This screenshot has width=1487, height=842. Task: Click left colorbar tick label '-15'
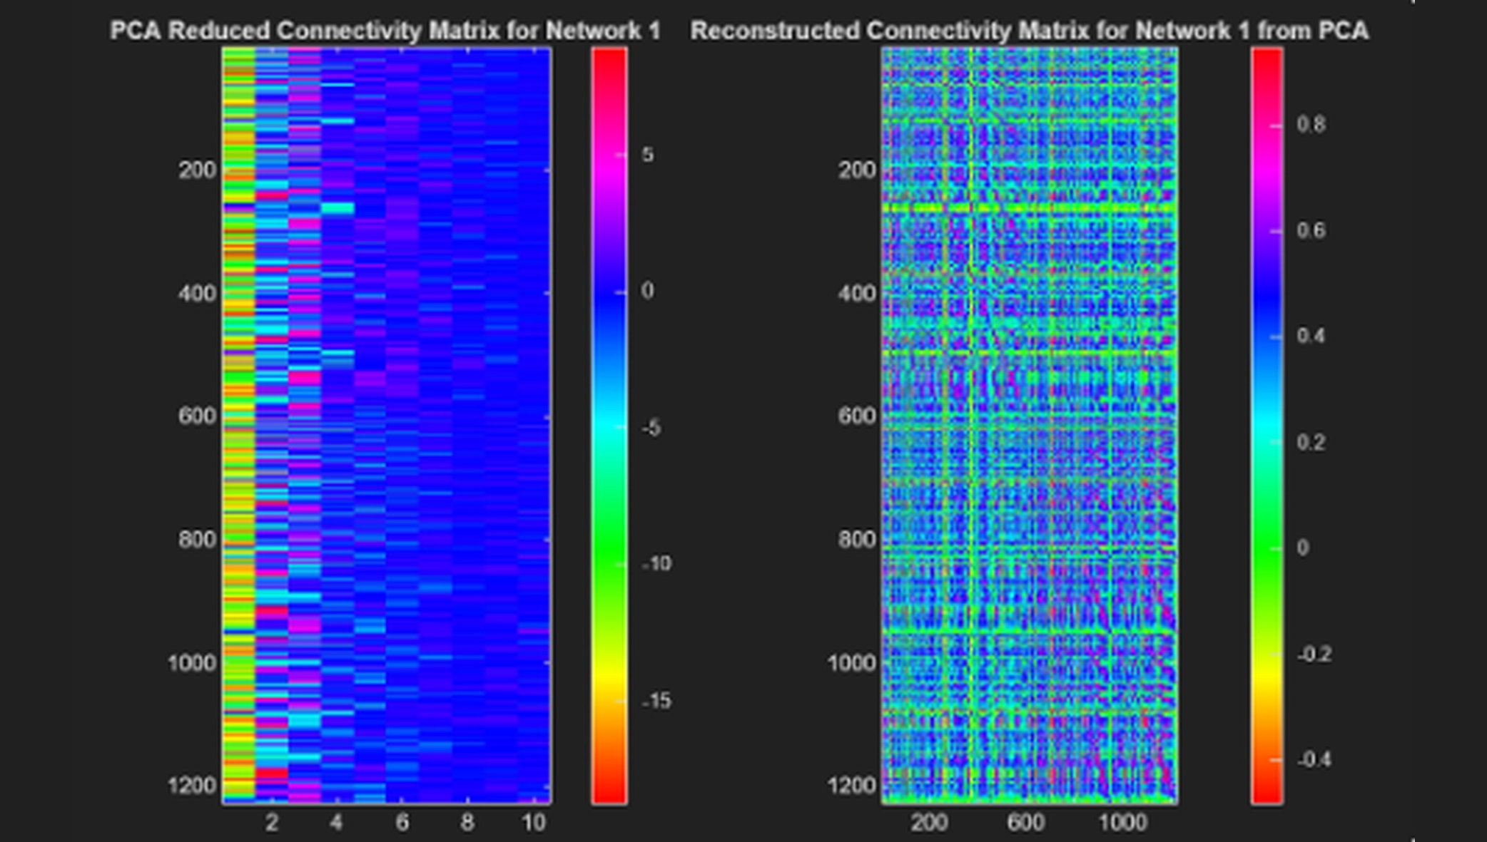point(656,702)
